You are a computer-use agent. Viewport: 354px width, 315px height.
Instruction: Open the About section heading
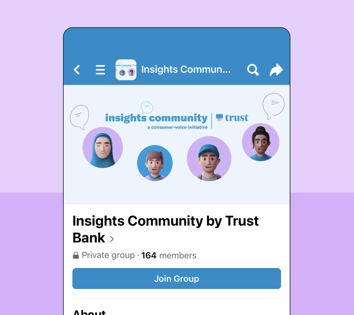[89, 312]
